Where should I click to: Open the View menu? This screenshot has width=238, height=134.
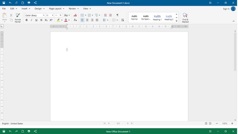coord(87,9)
